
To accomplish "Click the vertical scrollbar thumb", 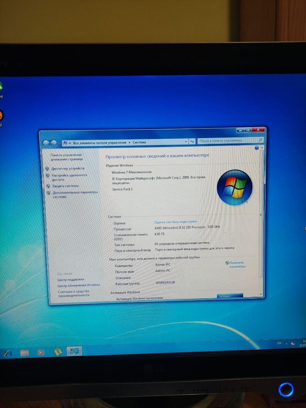I will click(x=261, y=215).
